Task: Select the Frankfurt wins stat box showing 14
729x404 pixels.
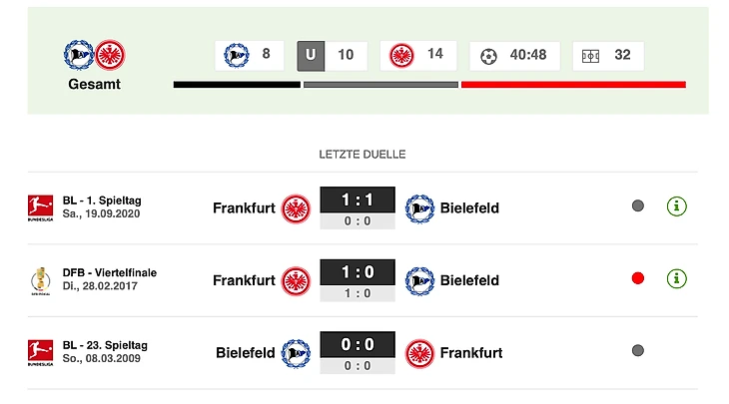Action: (x=416, y=55)
